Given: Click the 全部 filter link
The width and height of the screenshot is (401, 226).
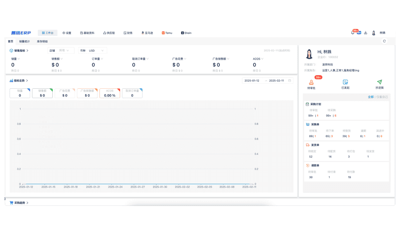Looking at the screenshot, I should click(370, 97).
